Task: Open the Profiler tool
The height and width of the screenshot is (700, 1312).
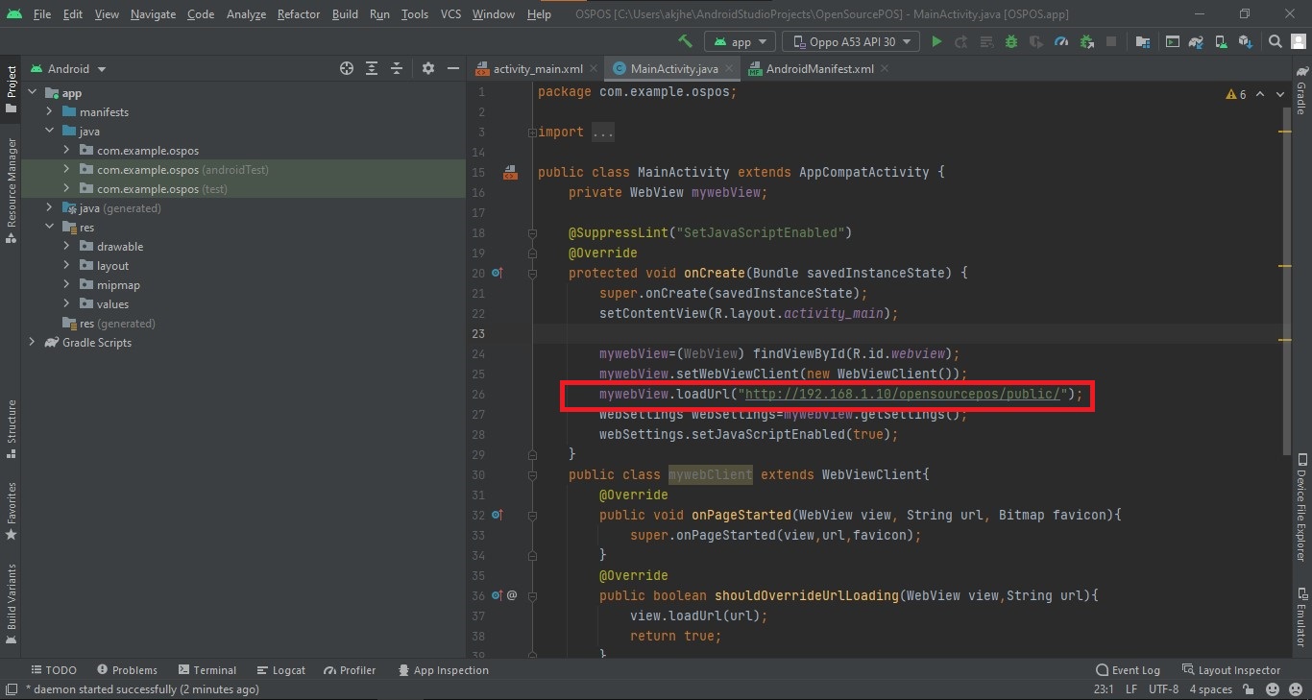Action: (350, 669)
